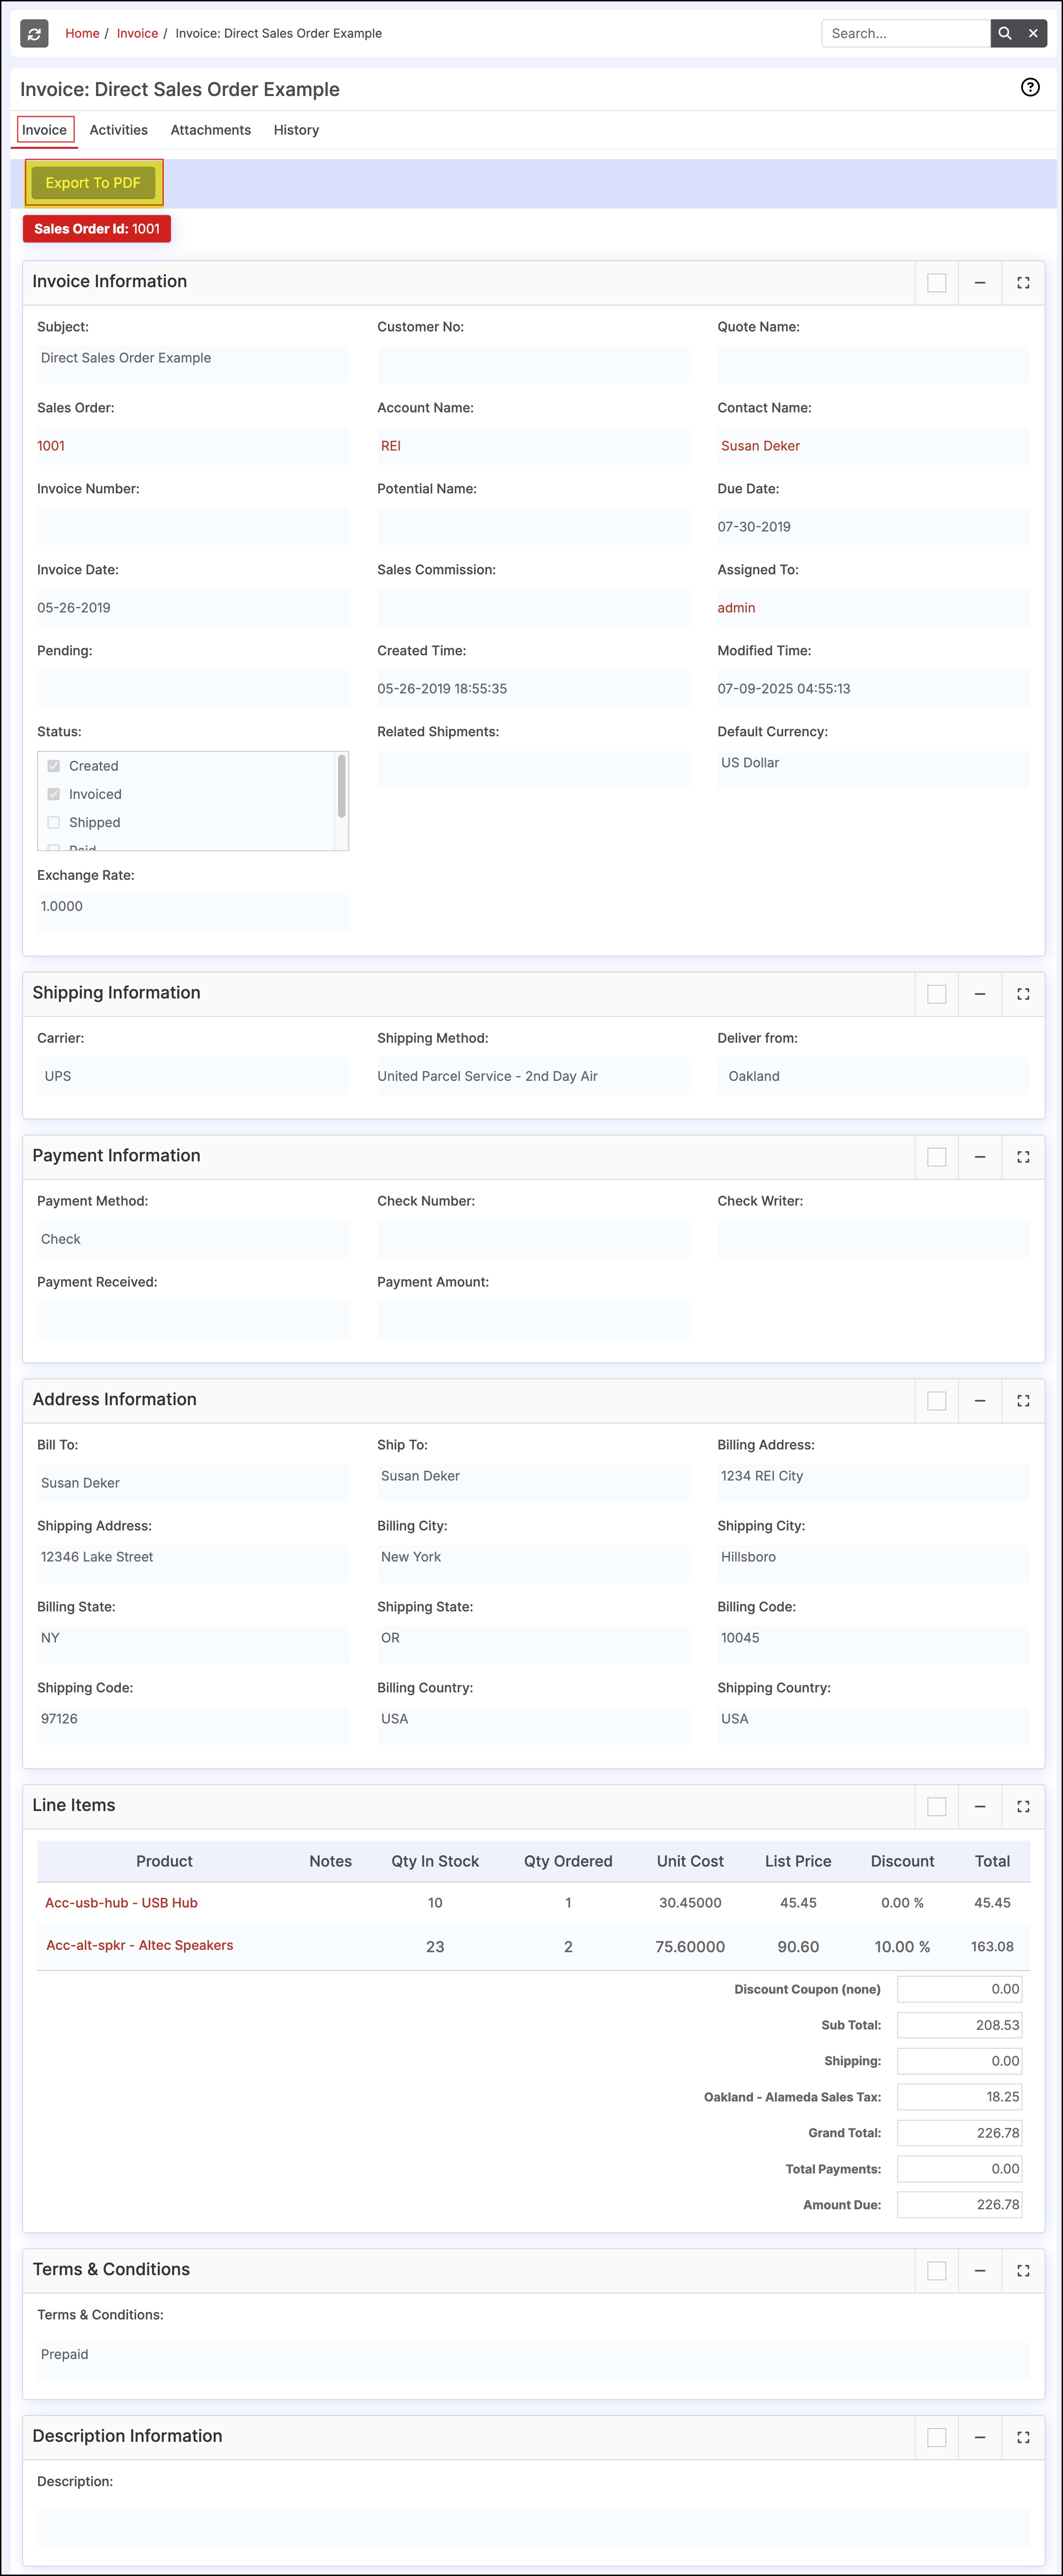Maximize the Shipping Information panel
Screen dimensions: 1063x2576
[x=1022, y=994]
